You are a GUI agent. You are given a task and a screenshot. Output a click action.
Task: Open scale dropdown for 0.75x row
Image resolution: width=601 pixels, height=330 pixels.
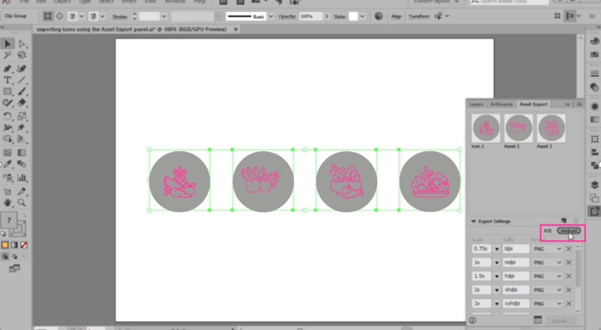(497, 249)
